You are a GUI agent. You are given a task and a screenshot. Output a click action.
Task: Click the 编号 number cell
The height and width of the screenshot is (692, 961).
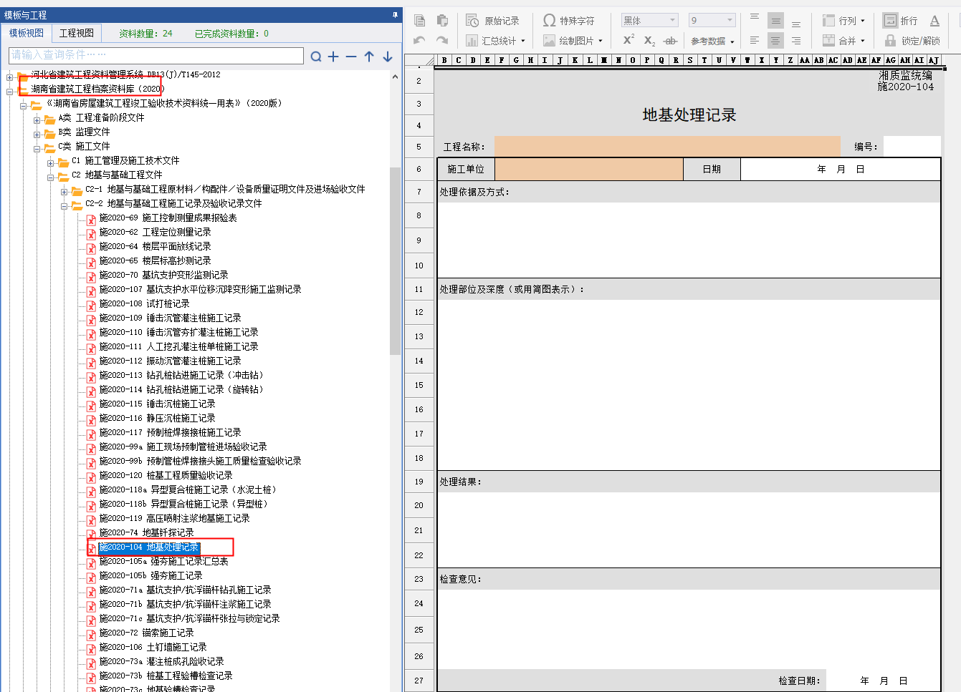(912, 146)
